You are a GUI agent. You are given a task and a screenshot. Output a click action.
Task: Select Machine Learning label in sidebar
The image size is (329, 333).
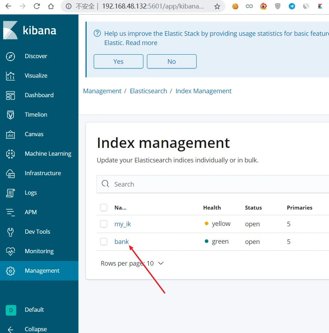(x=48, y=154)
